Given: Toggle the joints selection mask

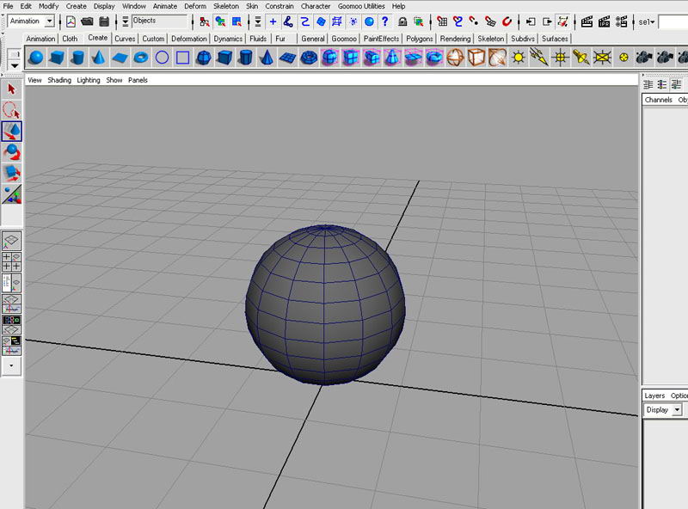Looking at the screenshot, I should pyautogui.click(x=288, y=21).
